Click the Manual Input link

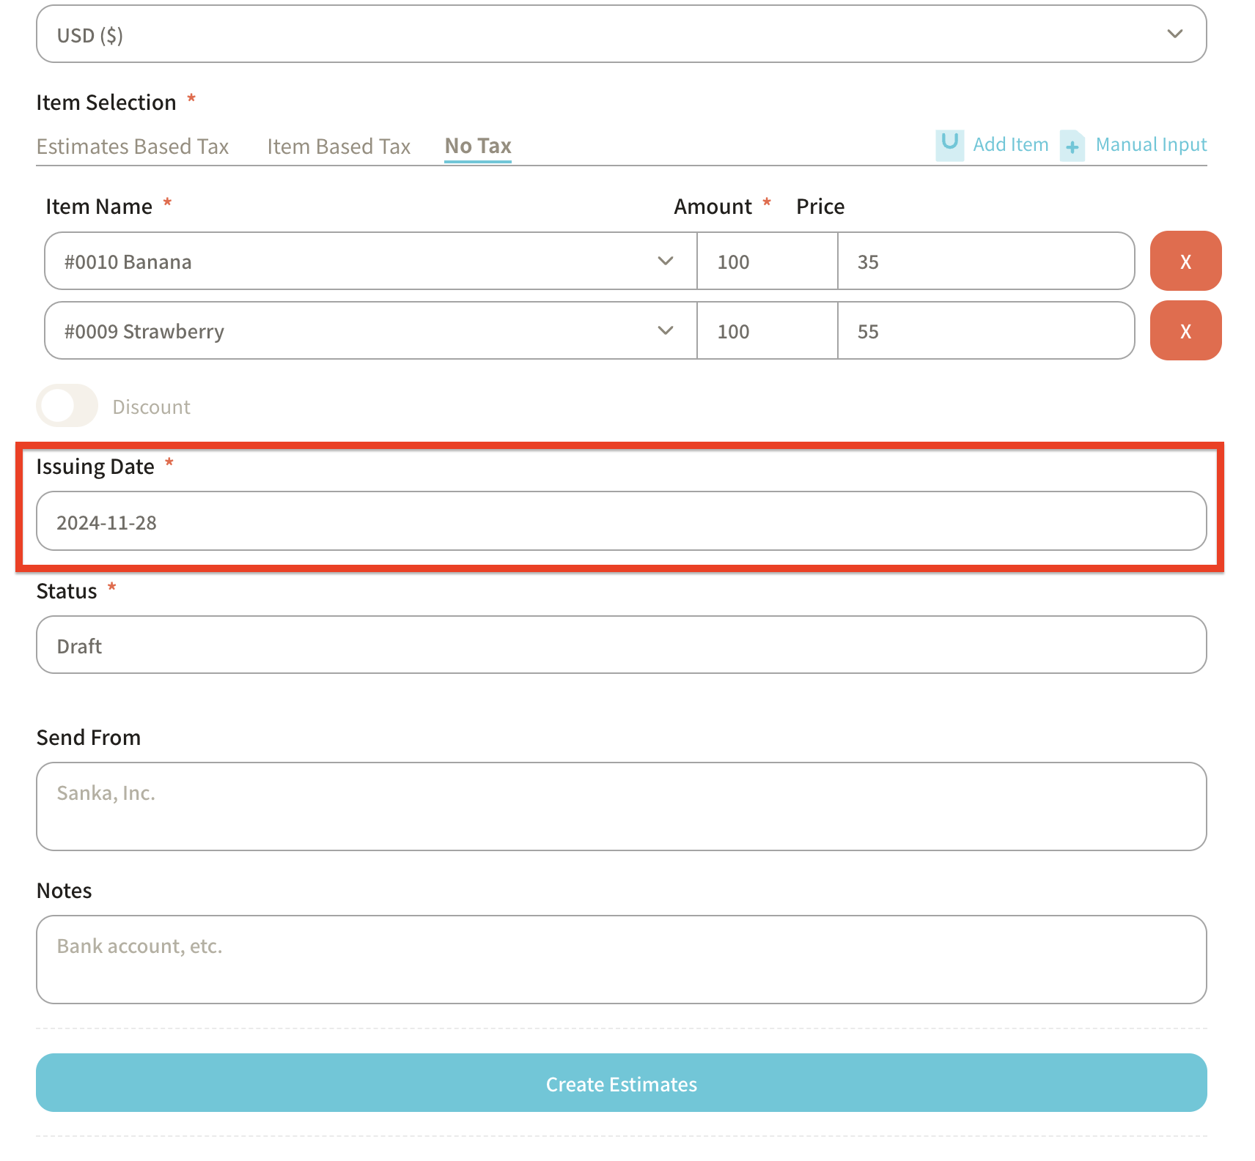coord(1151,145)
